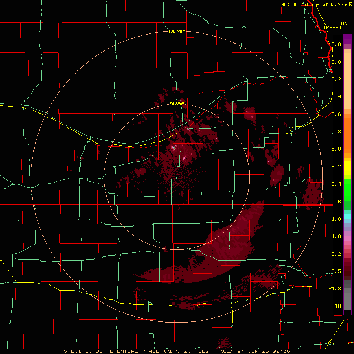This screenshot has width=354, height=354.
Task: Click the SPECIFIC DIFFERENTIAL PHASE (KDP) caption
Action: tap(123, 351)
